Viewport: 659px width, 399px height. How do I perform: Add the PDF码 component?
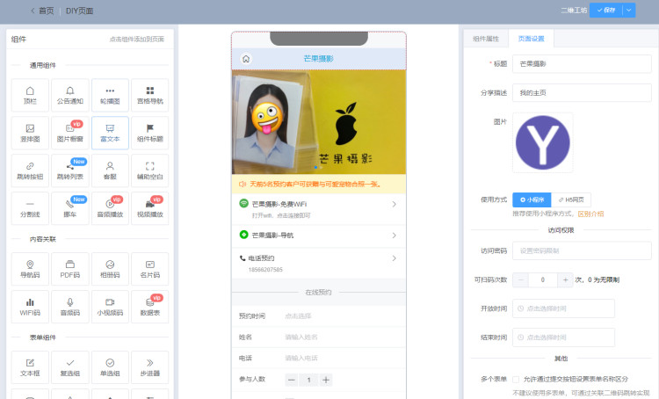[70, 268]
